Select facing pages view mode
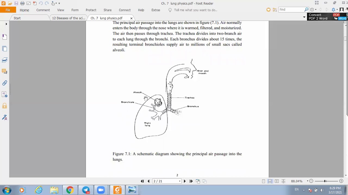The image size is (348, 195). (x=277, y=181)
